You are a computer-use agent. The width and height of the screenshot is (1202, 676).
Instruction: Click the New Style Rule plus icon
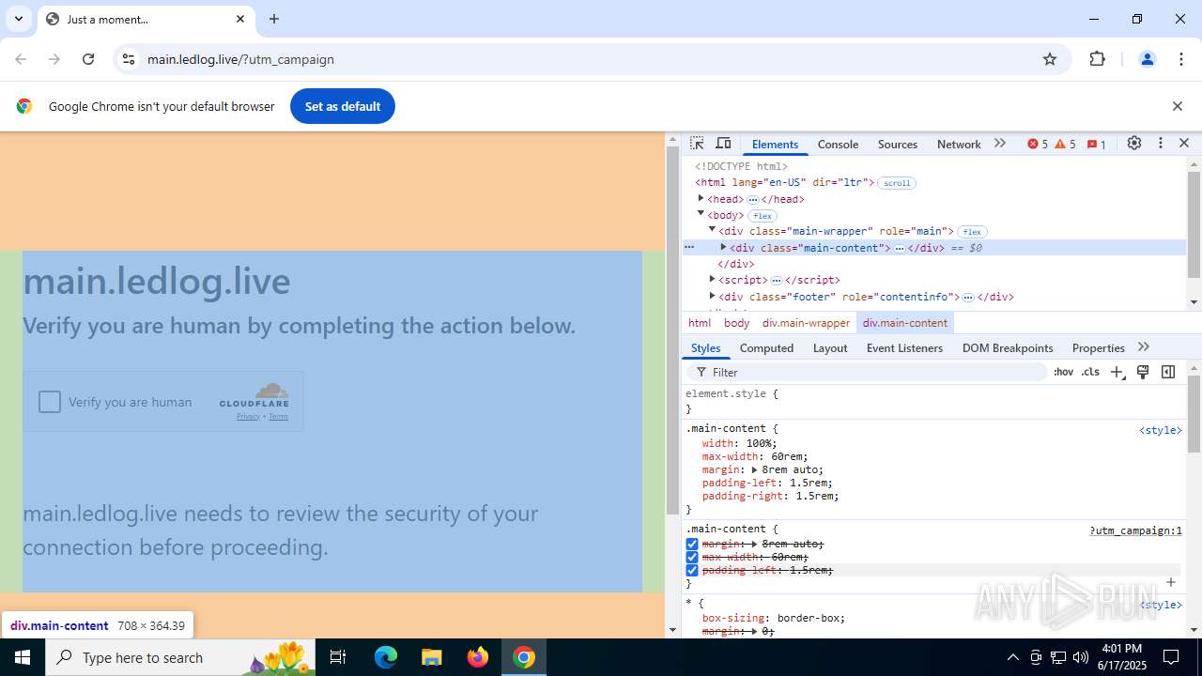(1117, 373)
